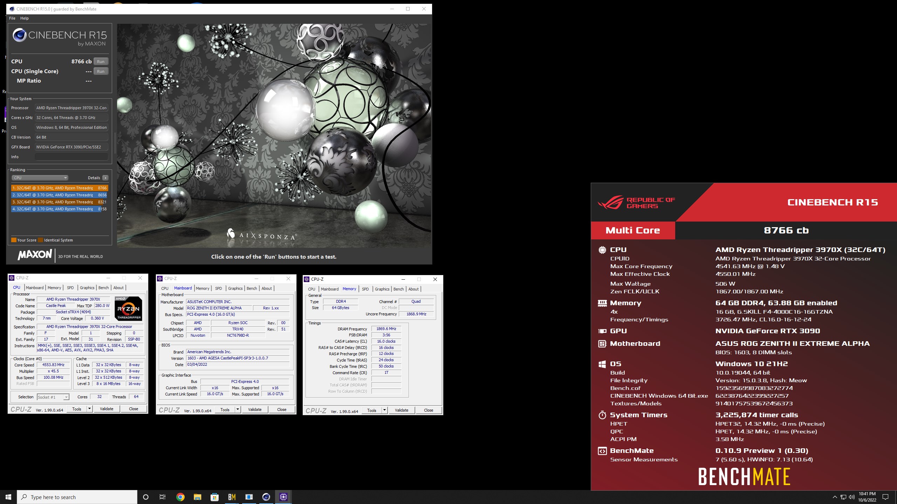Launch Google Chrome from the taskbar

(180, 497)
